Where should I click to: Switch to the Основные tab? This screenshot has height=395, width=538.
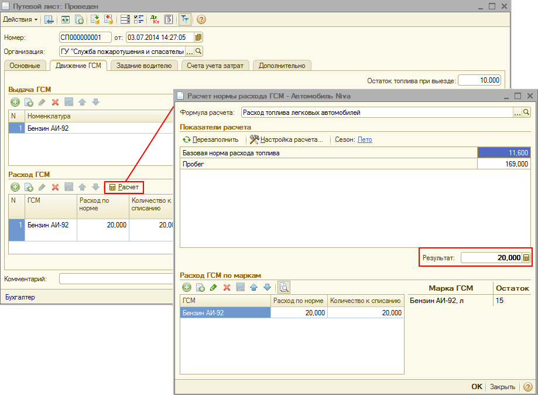[25, 66]
